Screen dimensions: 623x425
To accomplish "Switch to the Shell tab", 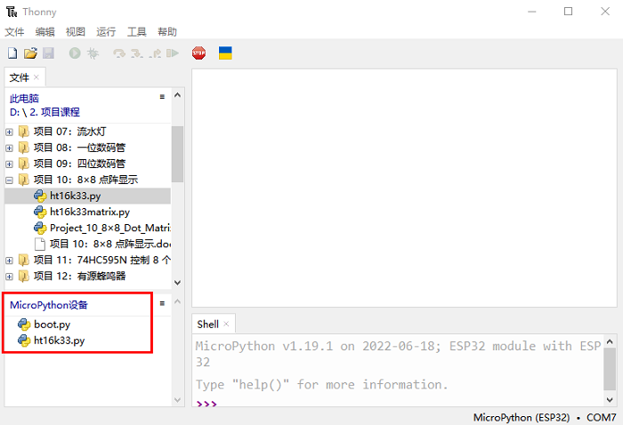I will 207,325.
